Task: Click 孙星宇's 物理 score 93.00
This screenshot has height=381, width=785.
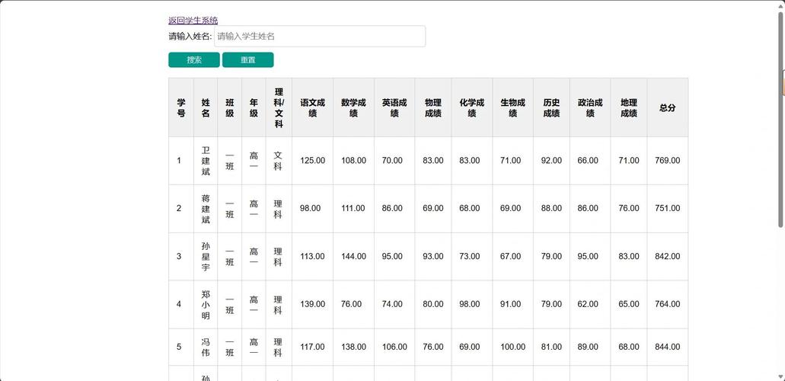Action: point(433,257)
